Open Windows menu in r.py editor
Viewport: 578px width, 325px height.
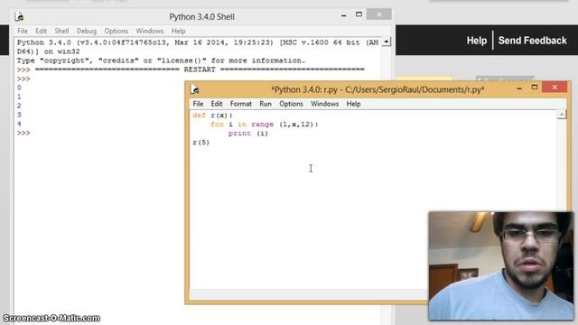(x=324, y=104)
